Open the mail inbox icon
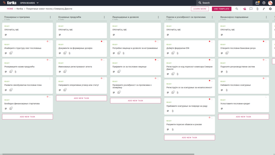The image size is (275, 155). [x=257, y=3]
